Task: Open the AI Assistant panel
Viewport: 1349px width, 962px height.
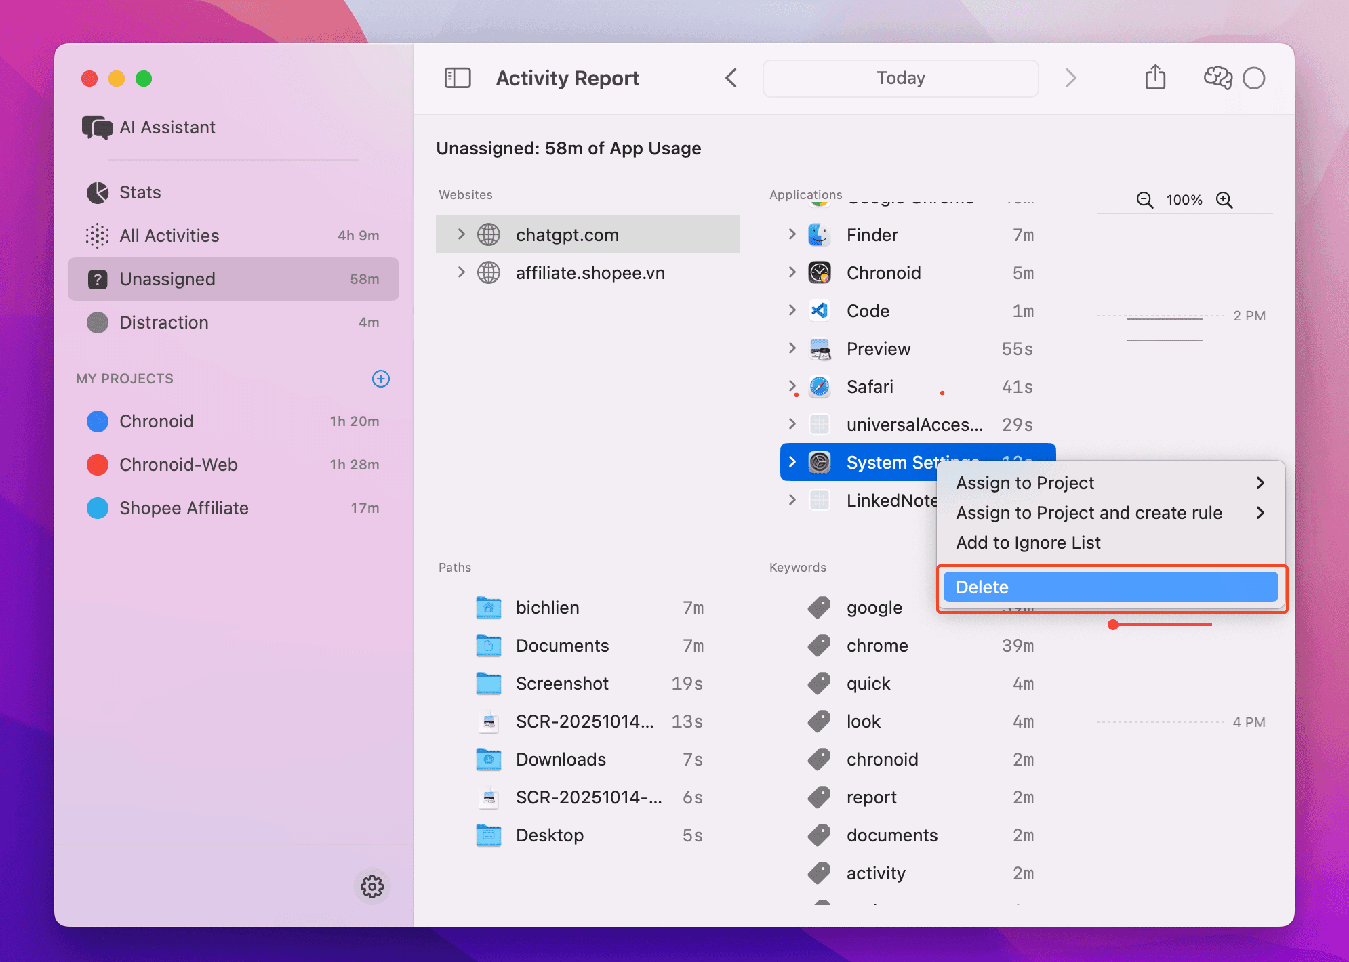Action: tap(167, 127)
